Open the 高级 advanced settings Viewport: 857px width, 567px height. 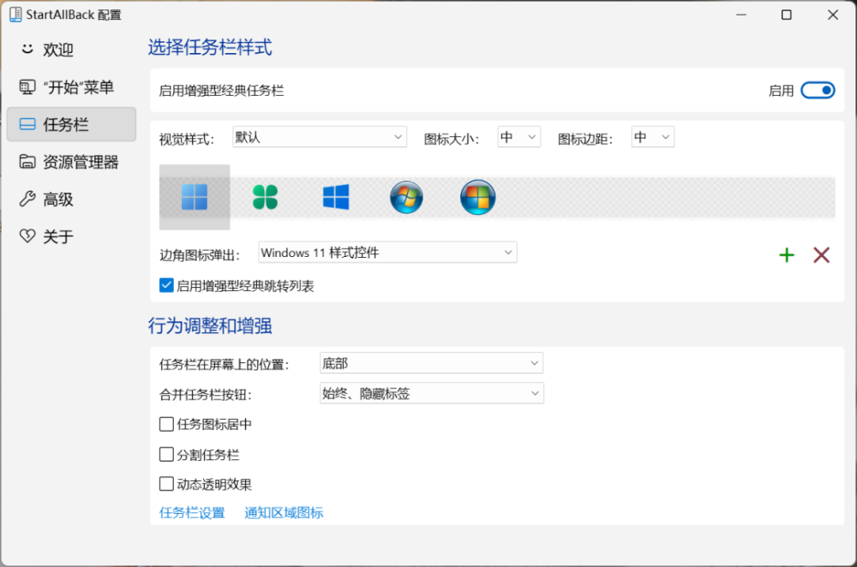(x=72, y=200)
